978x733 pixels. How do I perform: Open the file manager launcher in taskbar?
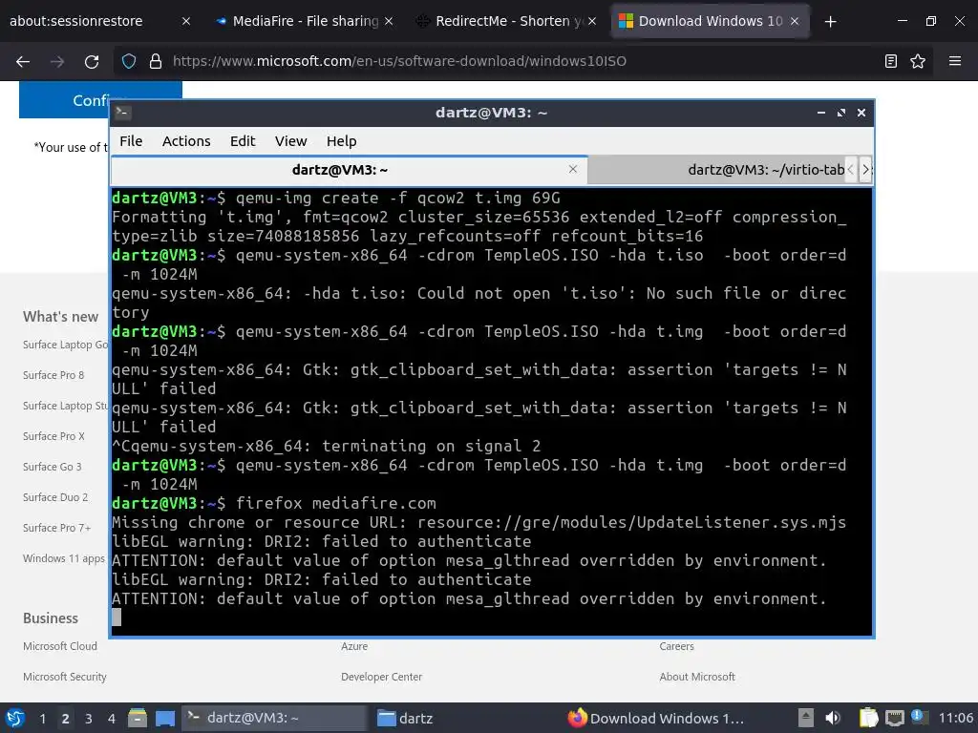click(x=138, y=718)
